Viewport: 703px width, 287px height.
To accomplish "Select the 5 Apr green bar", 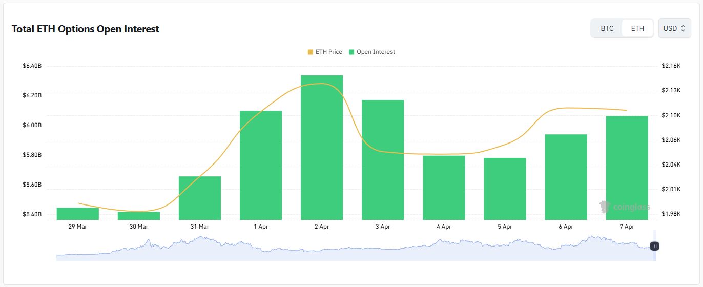I will pos(505,189).
